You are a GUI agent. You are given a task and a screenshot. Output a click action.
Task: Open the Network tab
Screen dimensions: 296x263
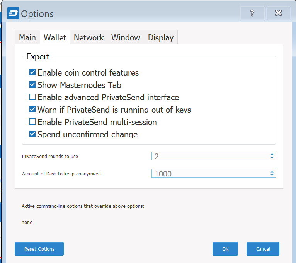point(89,37)
